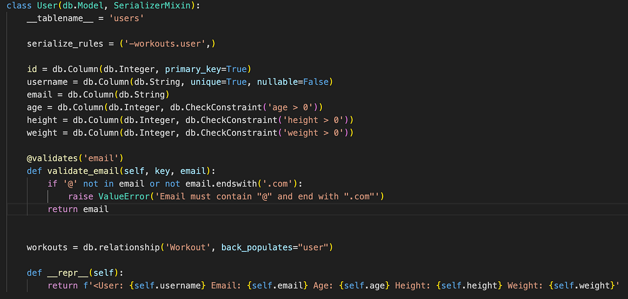The width and height of the screenshot is (628, 299).
Task: Click 'primary_key=True' on the id line
Action: point(206,69)
